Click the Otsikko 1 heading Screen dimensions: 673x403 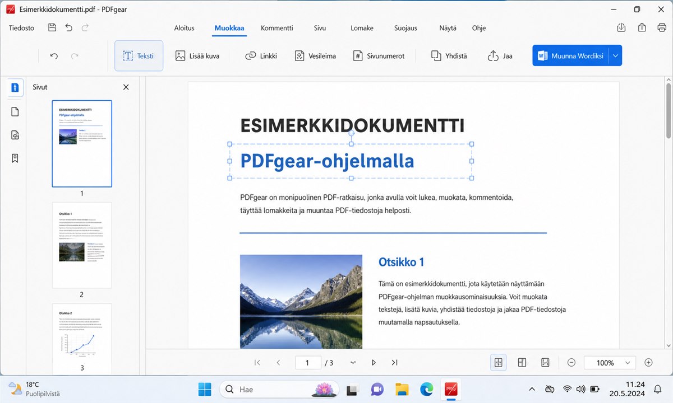pyautogui.click(x=402, y=262)
